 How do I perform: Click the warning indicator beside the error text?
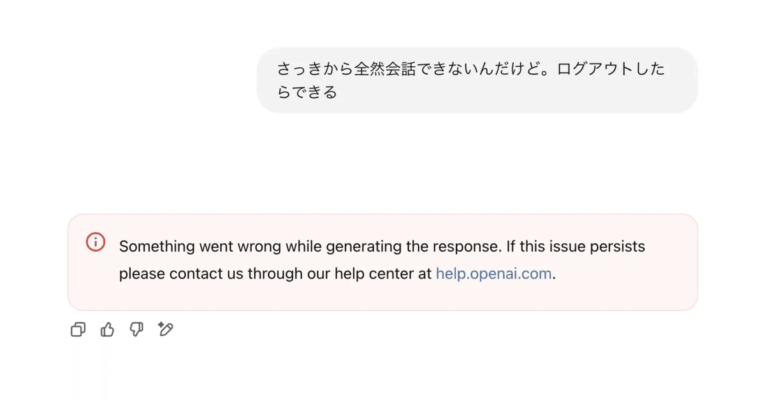(94, 241)
